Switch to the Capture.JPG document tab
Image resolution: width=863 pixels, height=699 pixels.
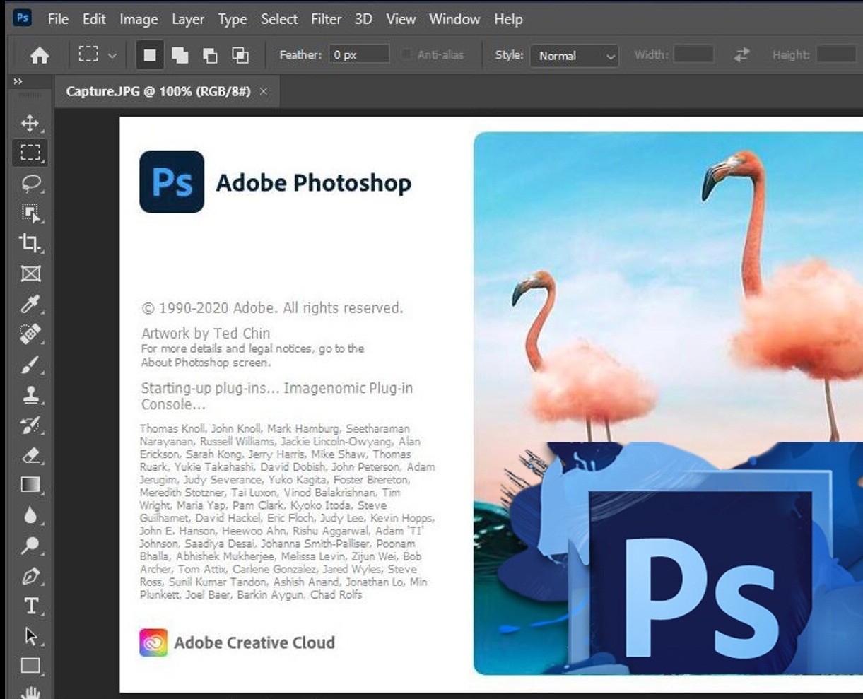(x=158, y=91)
